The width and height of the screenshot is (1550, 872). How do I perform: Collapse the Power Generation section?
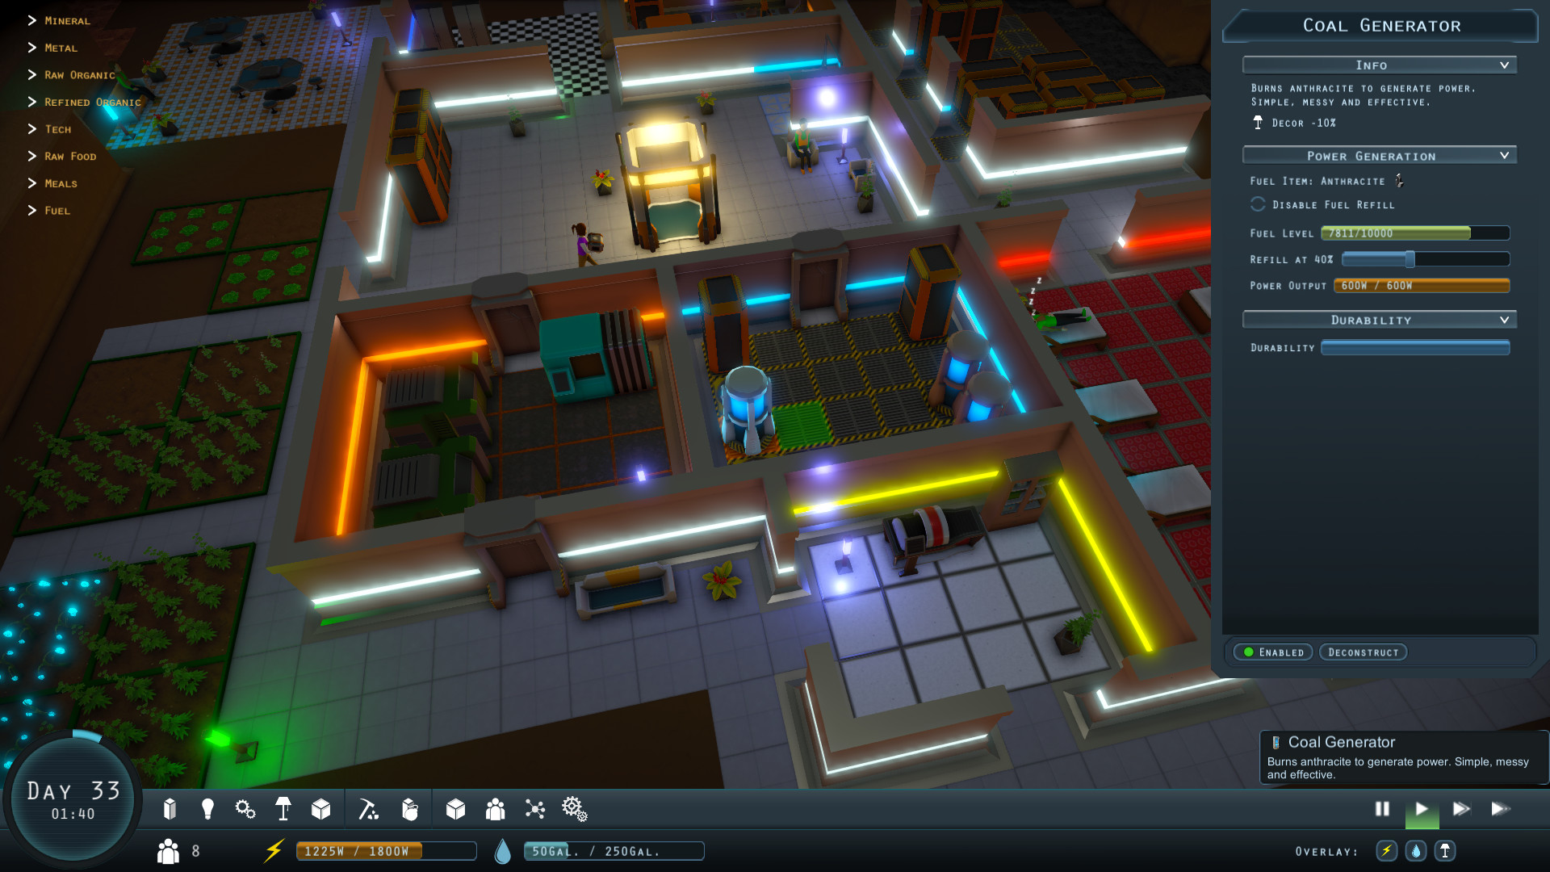[x=1380, y=156]
